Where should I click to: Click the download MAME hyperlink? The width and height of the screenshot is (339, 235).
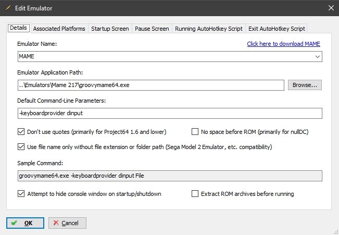(283, 44)
